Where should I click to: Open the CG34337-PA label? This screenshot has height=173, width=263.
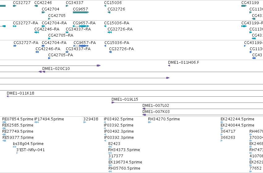pos(78,49)
